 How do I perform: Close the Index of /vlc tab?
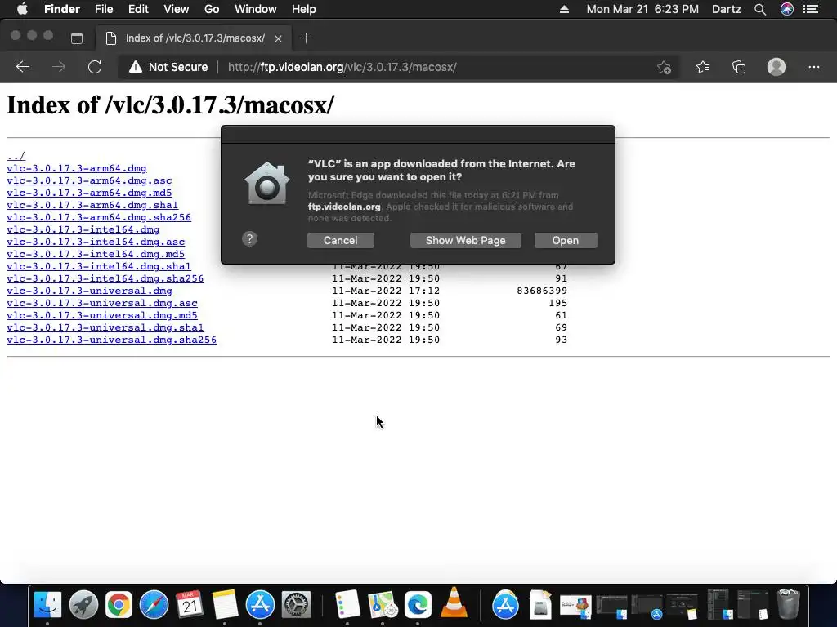point(278,38)
